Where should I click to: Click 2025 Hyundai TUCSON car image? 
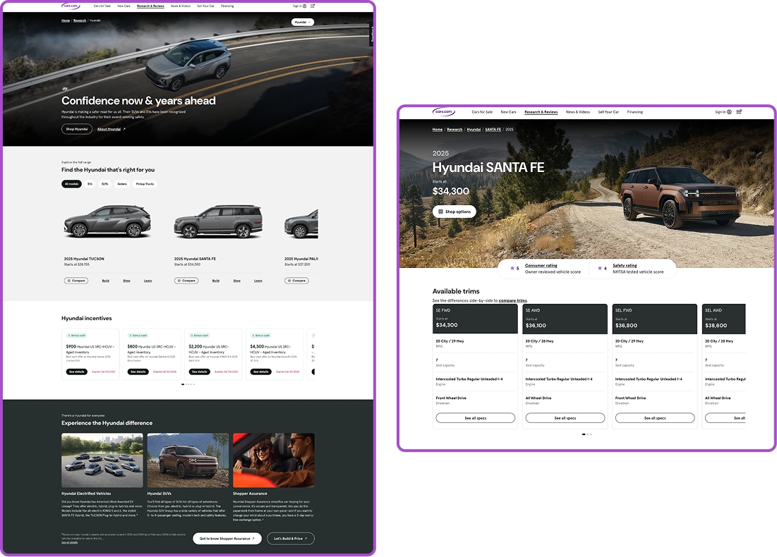click(107, 221)
